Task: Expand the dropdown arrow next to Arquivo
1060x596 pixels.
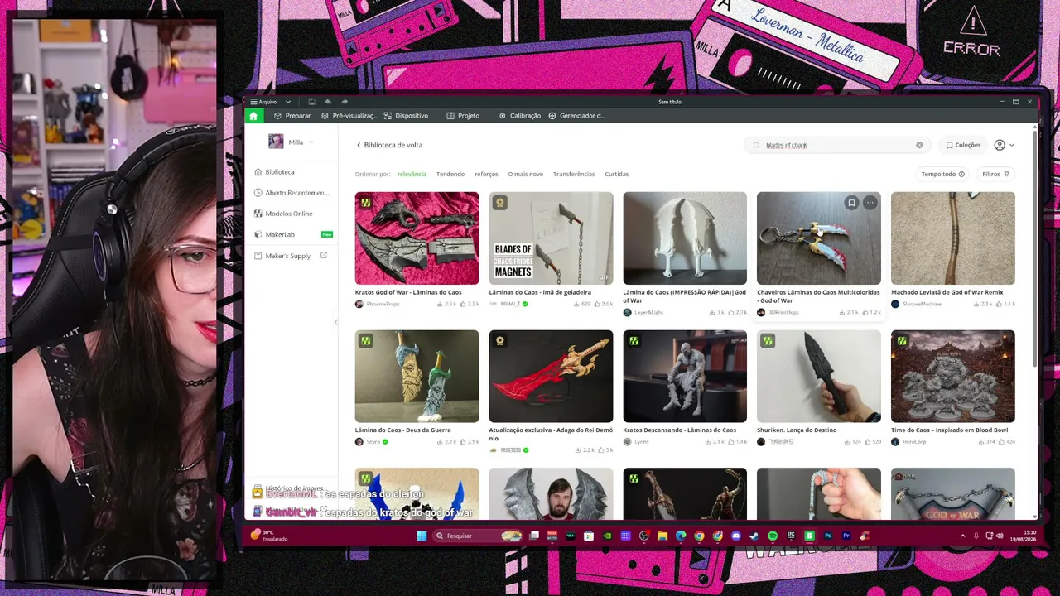Action: 288,102
